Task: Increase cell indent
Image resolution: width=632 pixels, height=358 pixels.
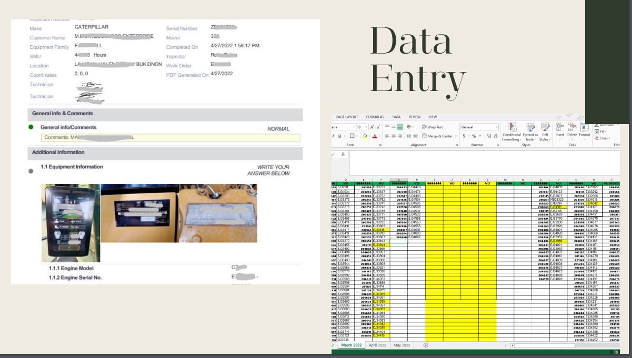Action: click(x=416, y=136)
